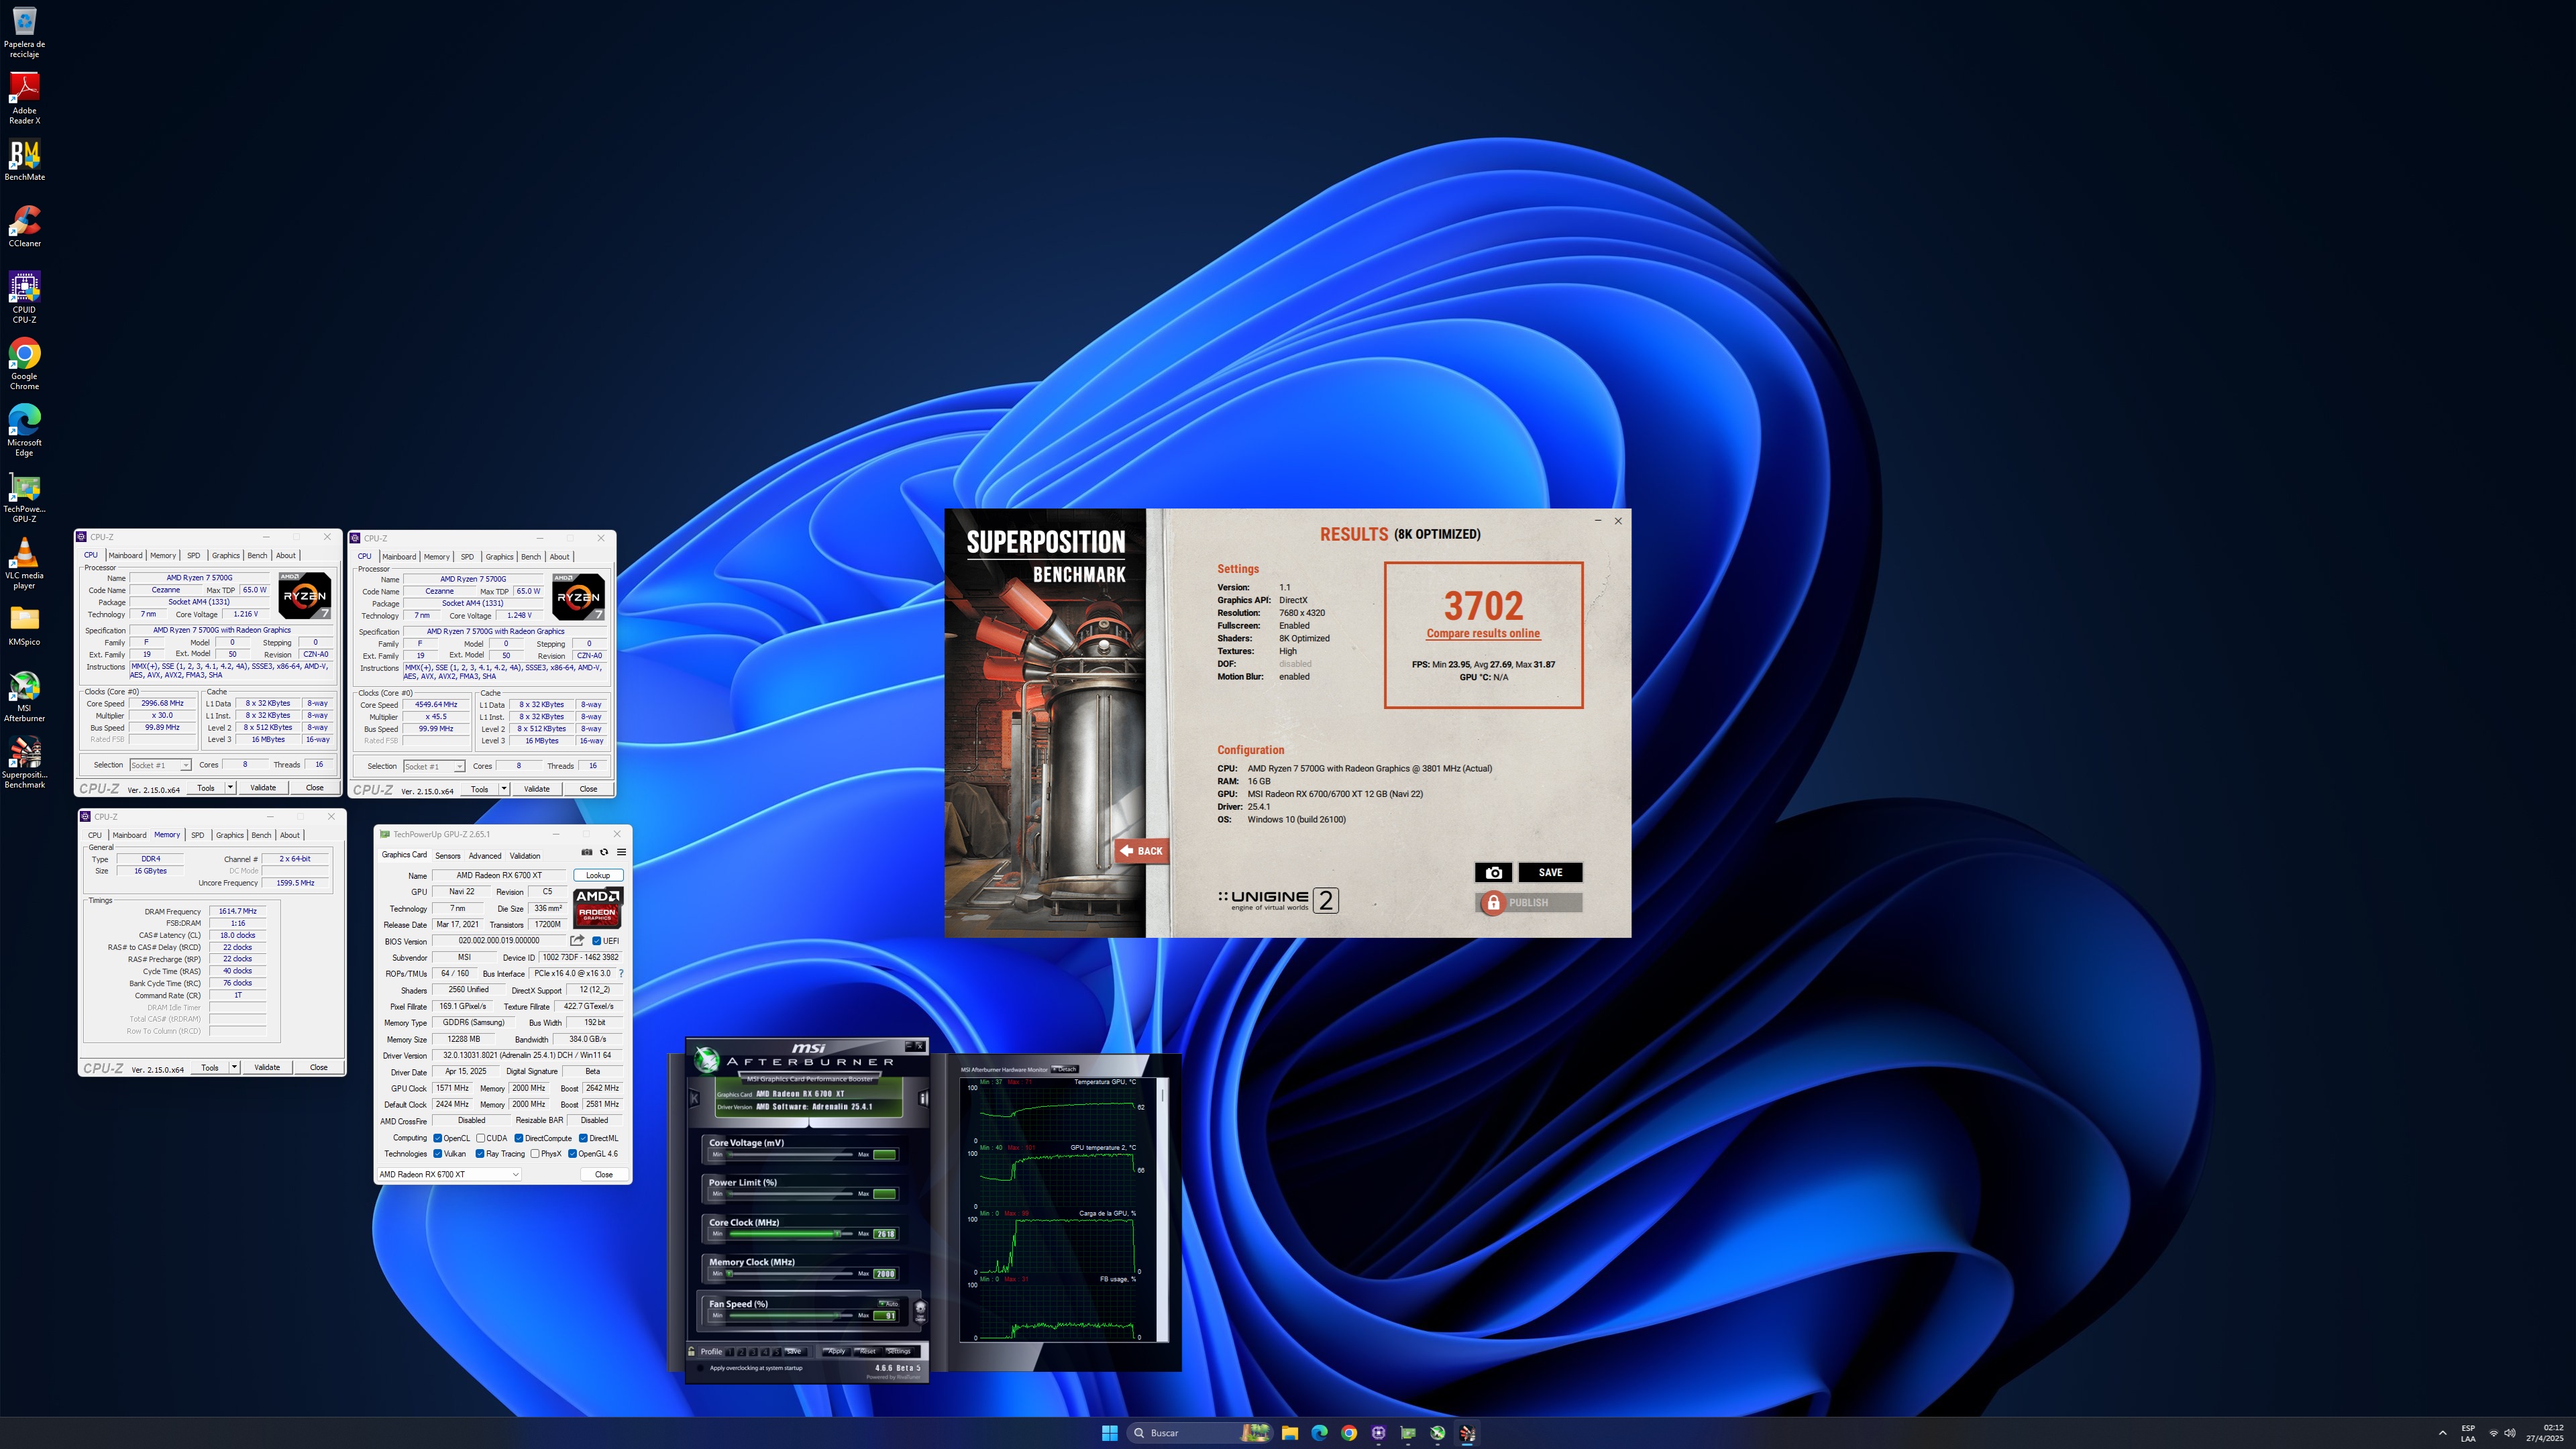
Task: Toggle the CUDA checkbox in GPU-Z
Action: (x=481, y=1137)
